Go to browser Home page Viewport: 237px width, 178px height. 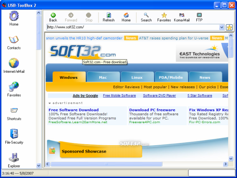click(126, 17)
